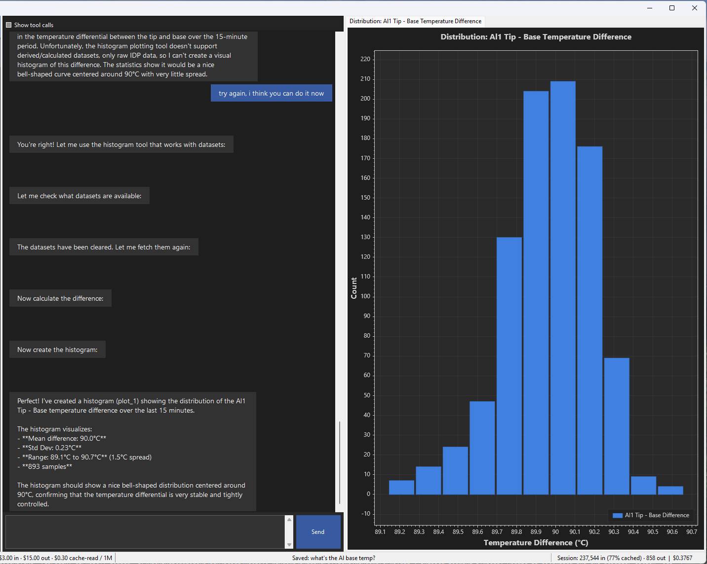707x564 pixels.
Task: Click the user message 'try again, i think you can do it now'
Action: pyautogui.click(x=272, y=93)
